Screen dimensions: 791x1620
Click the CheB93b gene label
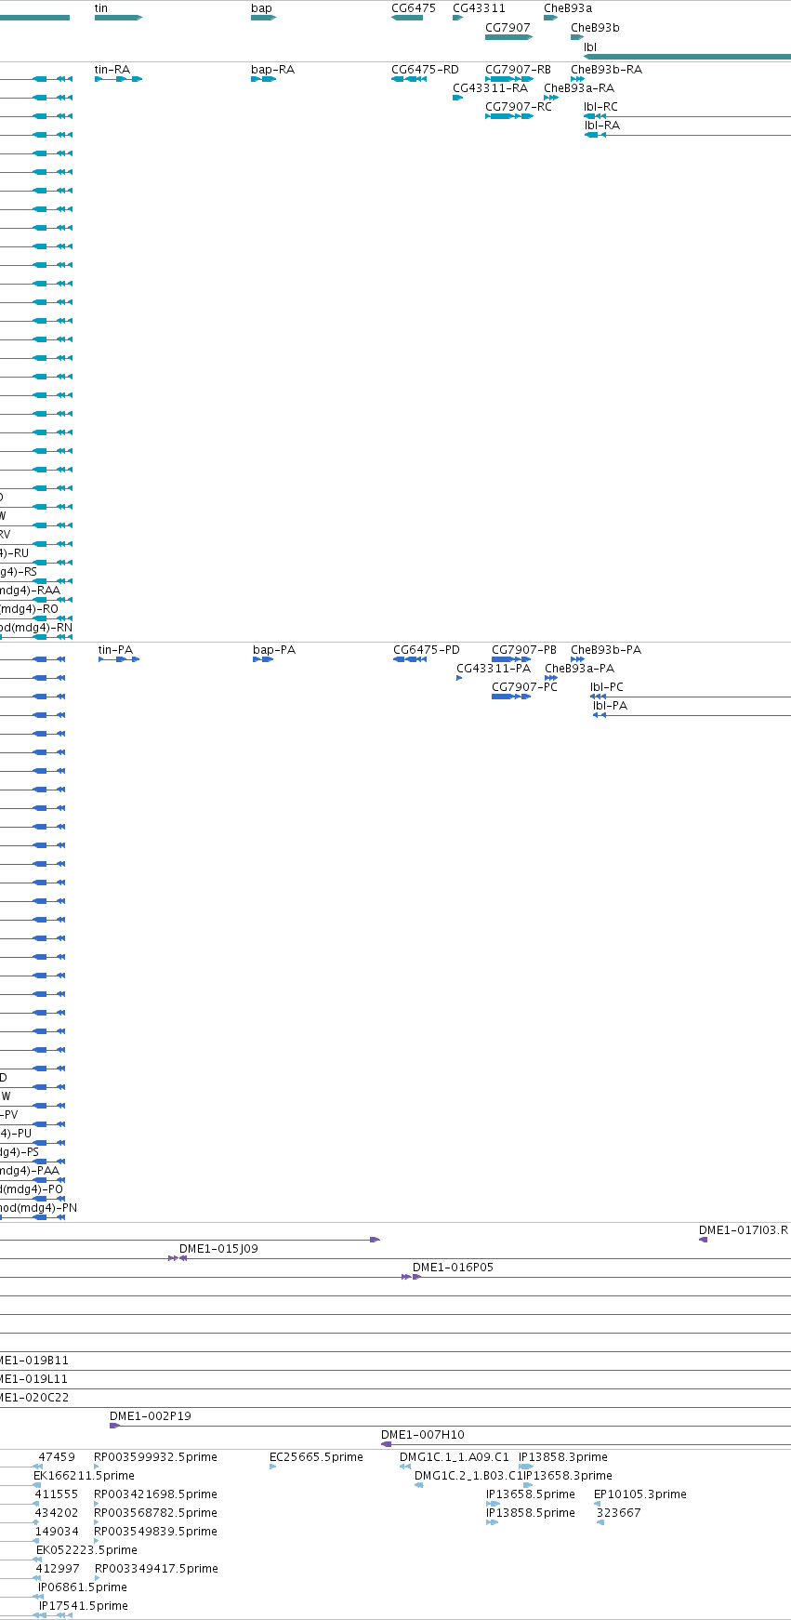pyautogui.click(x=595, y=28)
